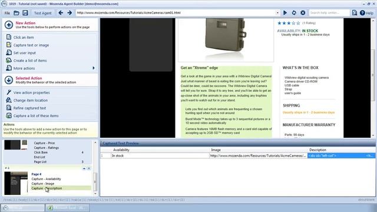Select the Capture - Price action
Screen dimensions: 377x212
click(x=44, y=143)
